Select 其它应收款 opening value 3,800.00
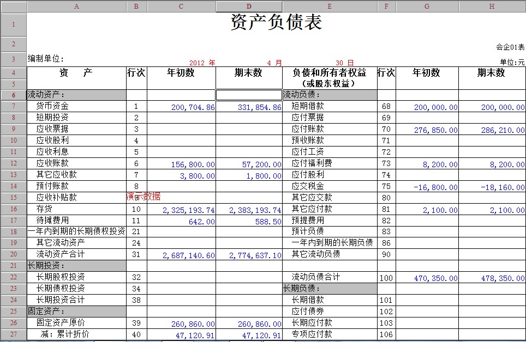This screenshot has height=342, width=526. tap(198, 176)
